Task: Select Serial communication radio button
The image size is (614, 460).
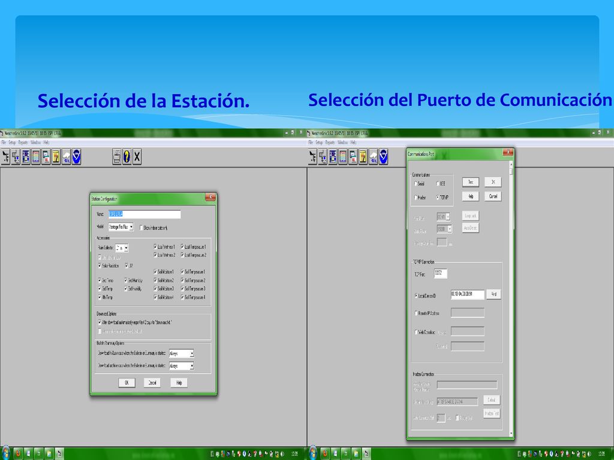Action: coord(416,183)
